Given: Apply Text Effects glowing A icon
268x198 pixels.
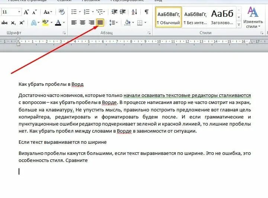Looking at the screenshot, I should 34,23.
